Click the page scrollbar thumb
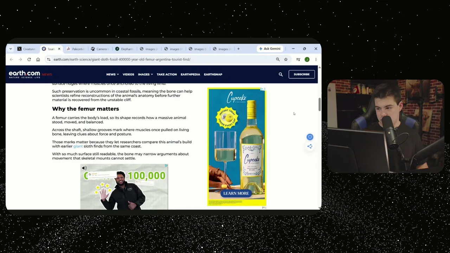This screenshot has width=450, height=253. [x=320, y=104]
